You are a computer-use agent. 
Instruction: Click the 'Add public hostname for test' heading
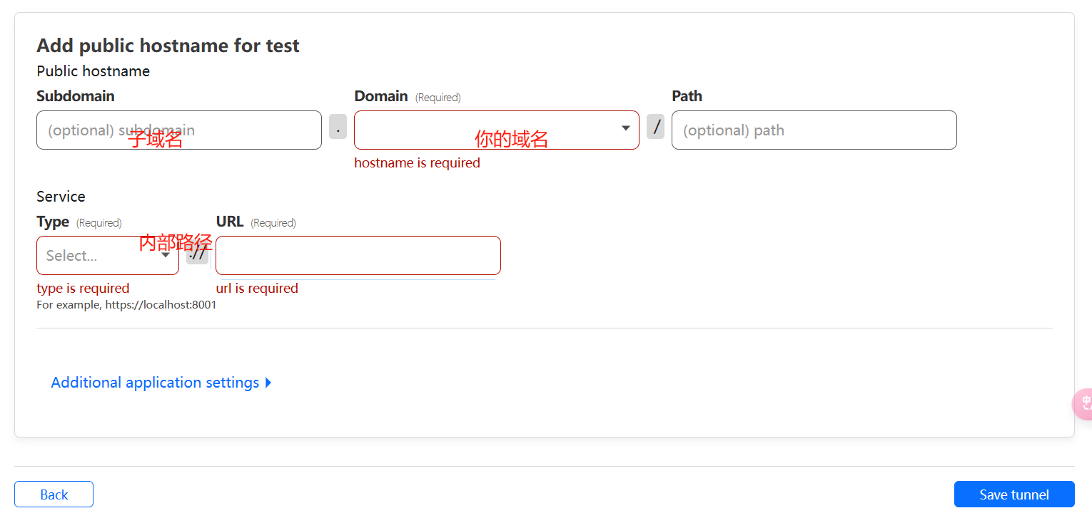(x=168, y=46)
